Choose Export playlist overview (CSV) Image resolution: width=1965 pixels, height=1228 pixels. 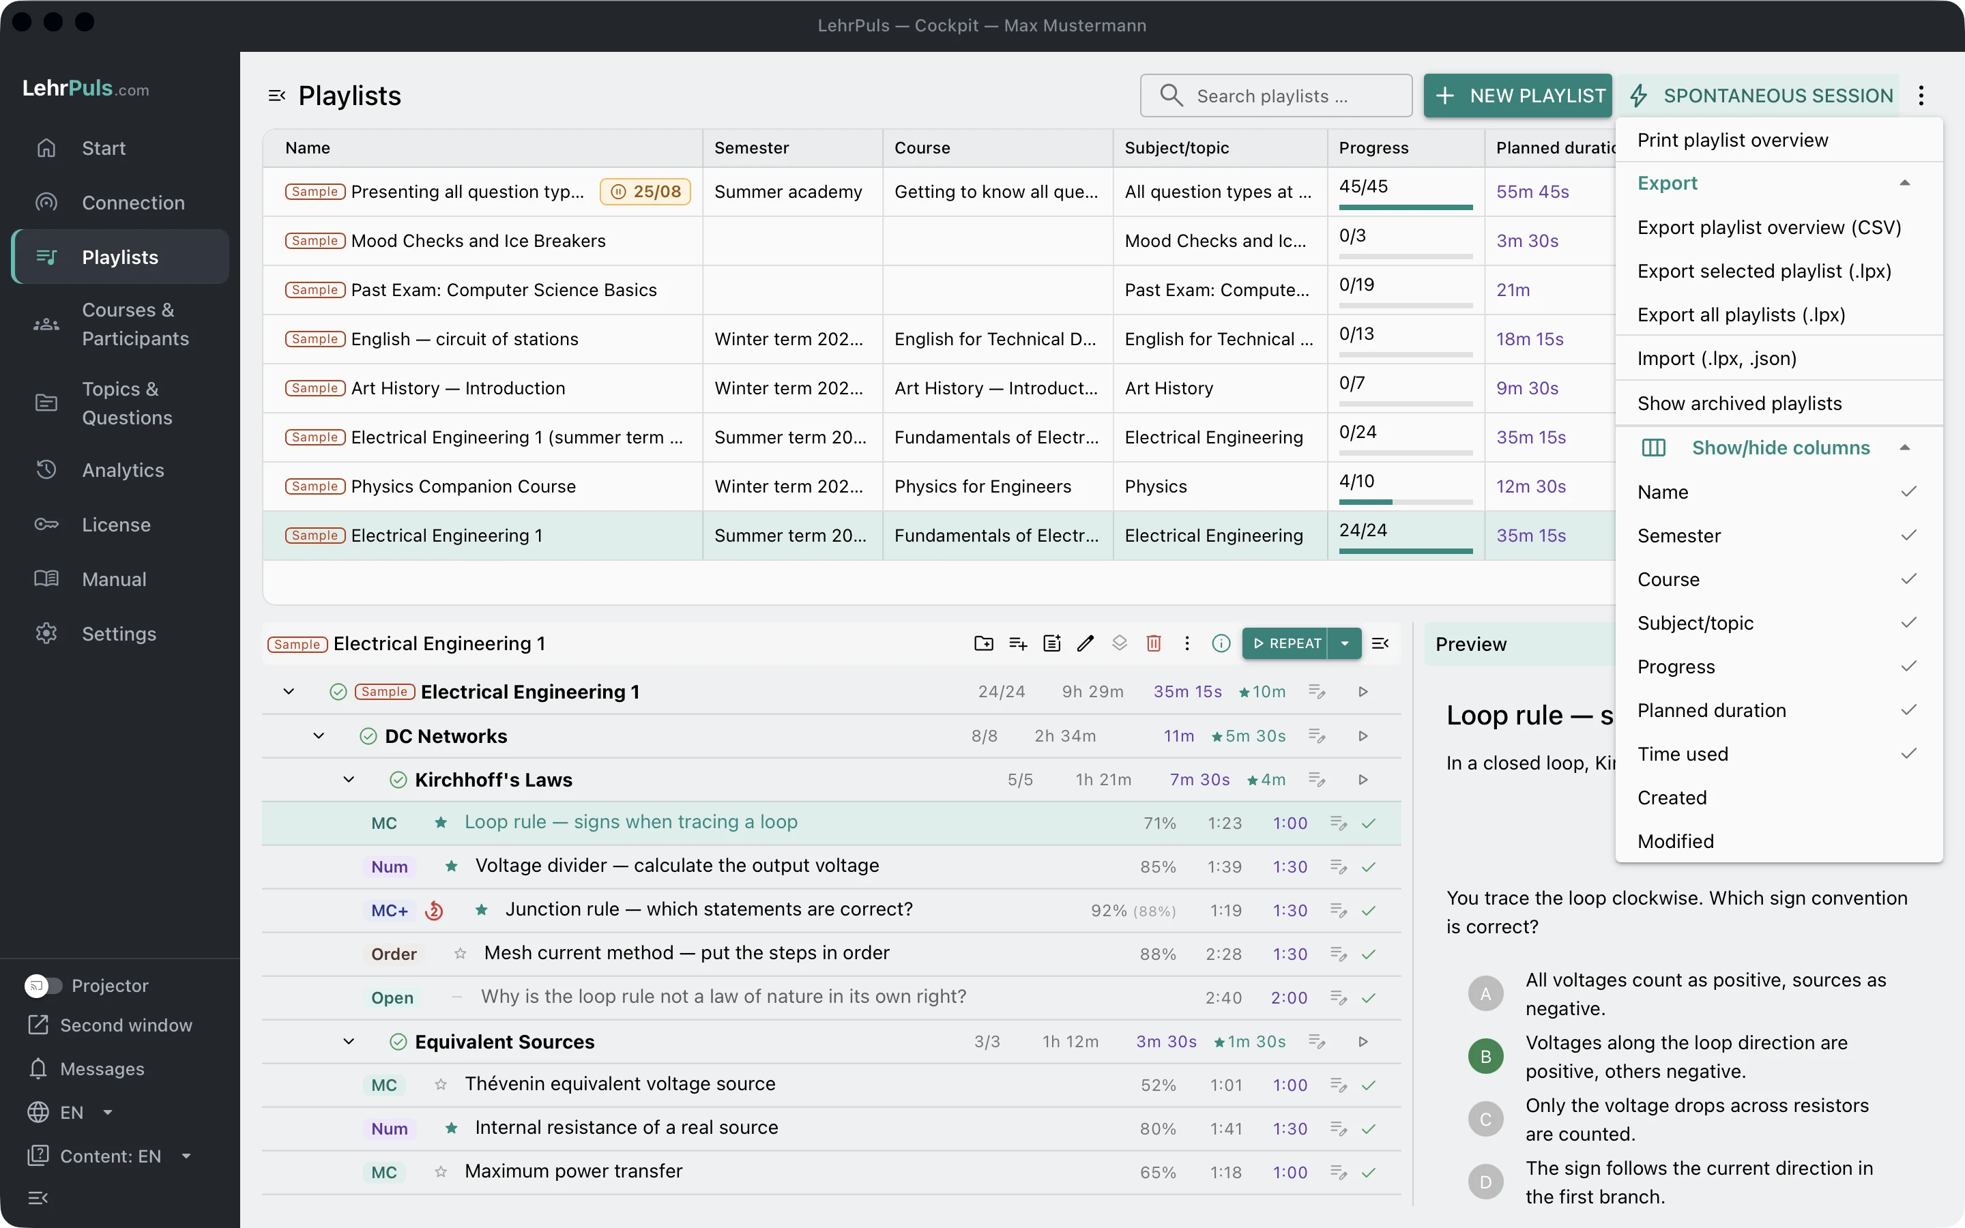1778,227
